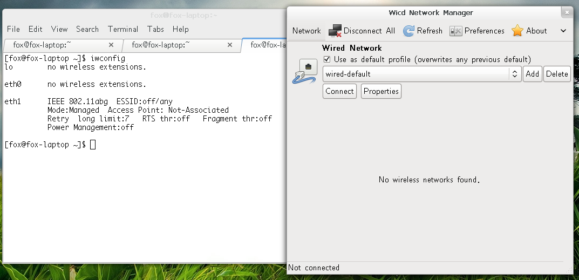Image resolution: width=579 pixels, height=280 pixels.
Task: Click the Disconnect All network icon
Action: pyautogui.click(x=335, y=31)
